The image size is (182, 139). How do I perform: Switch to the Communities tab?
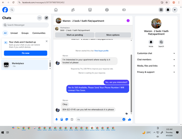coord(39,33)
